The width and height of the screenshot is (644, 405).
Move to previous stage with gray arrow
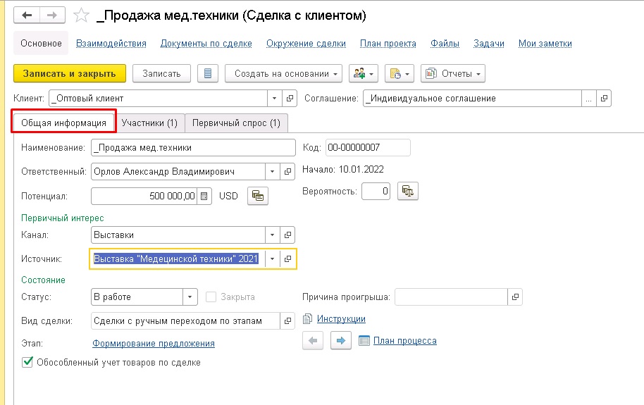click(313, 341)
